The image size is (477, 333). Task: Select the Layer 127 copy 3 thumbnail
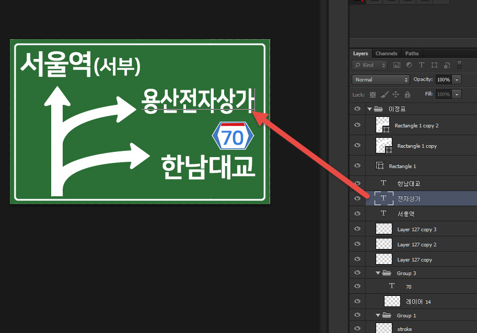(384, 229)
